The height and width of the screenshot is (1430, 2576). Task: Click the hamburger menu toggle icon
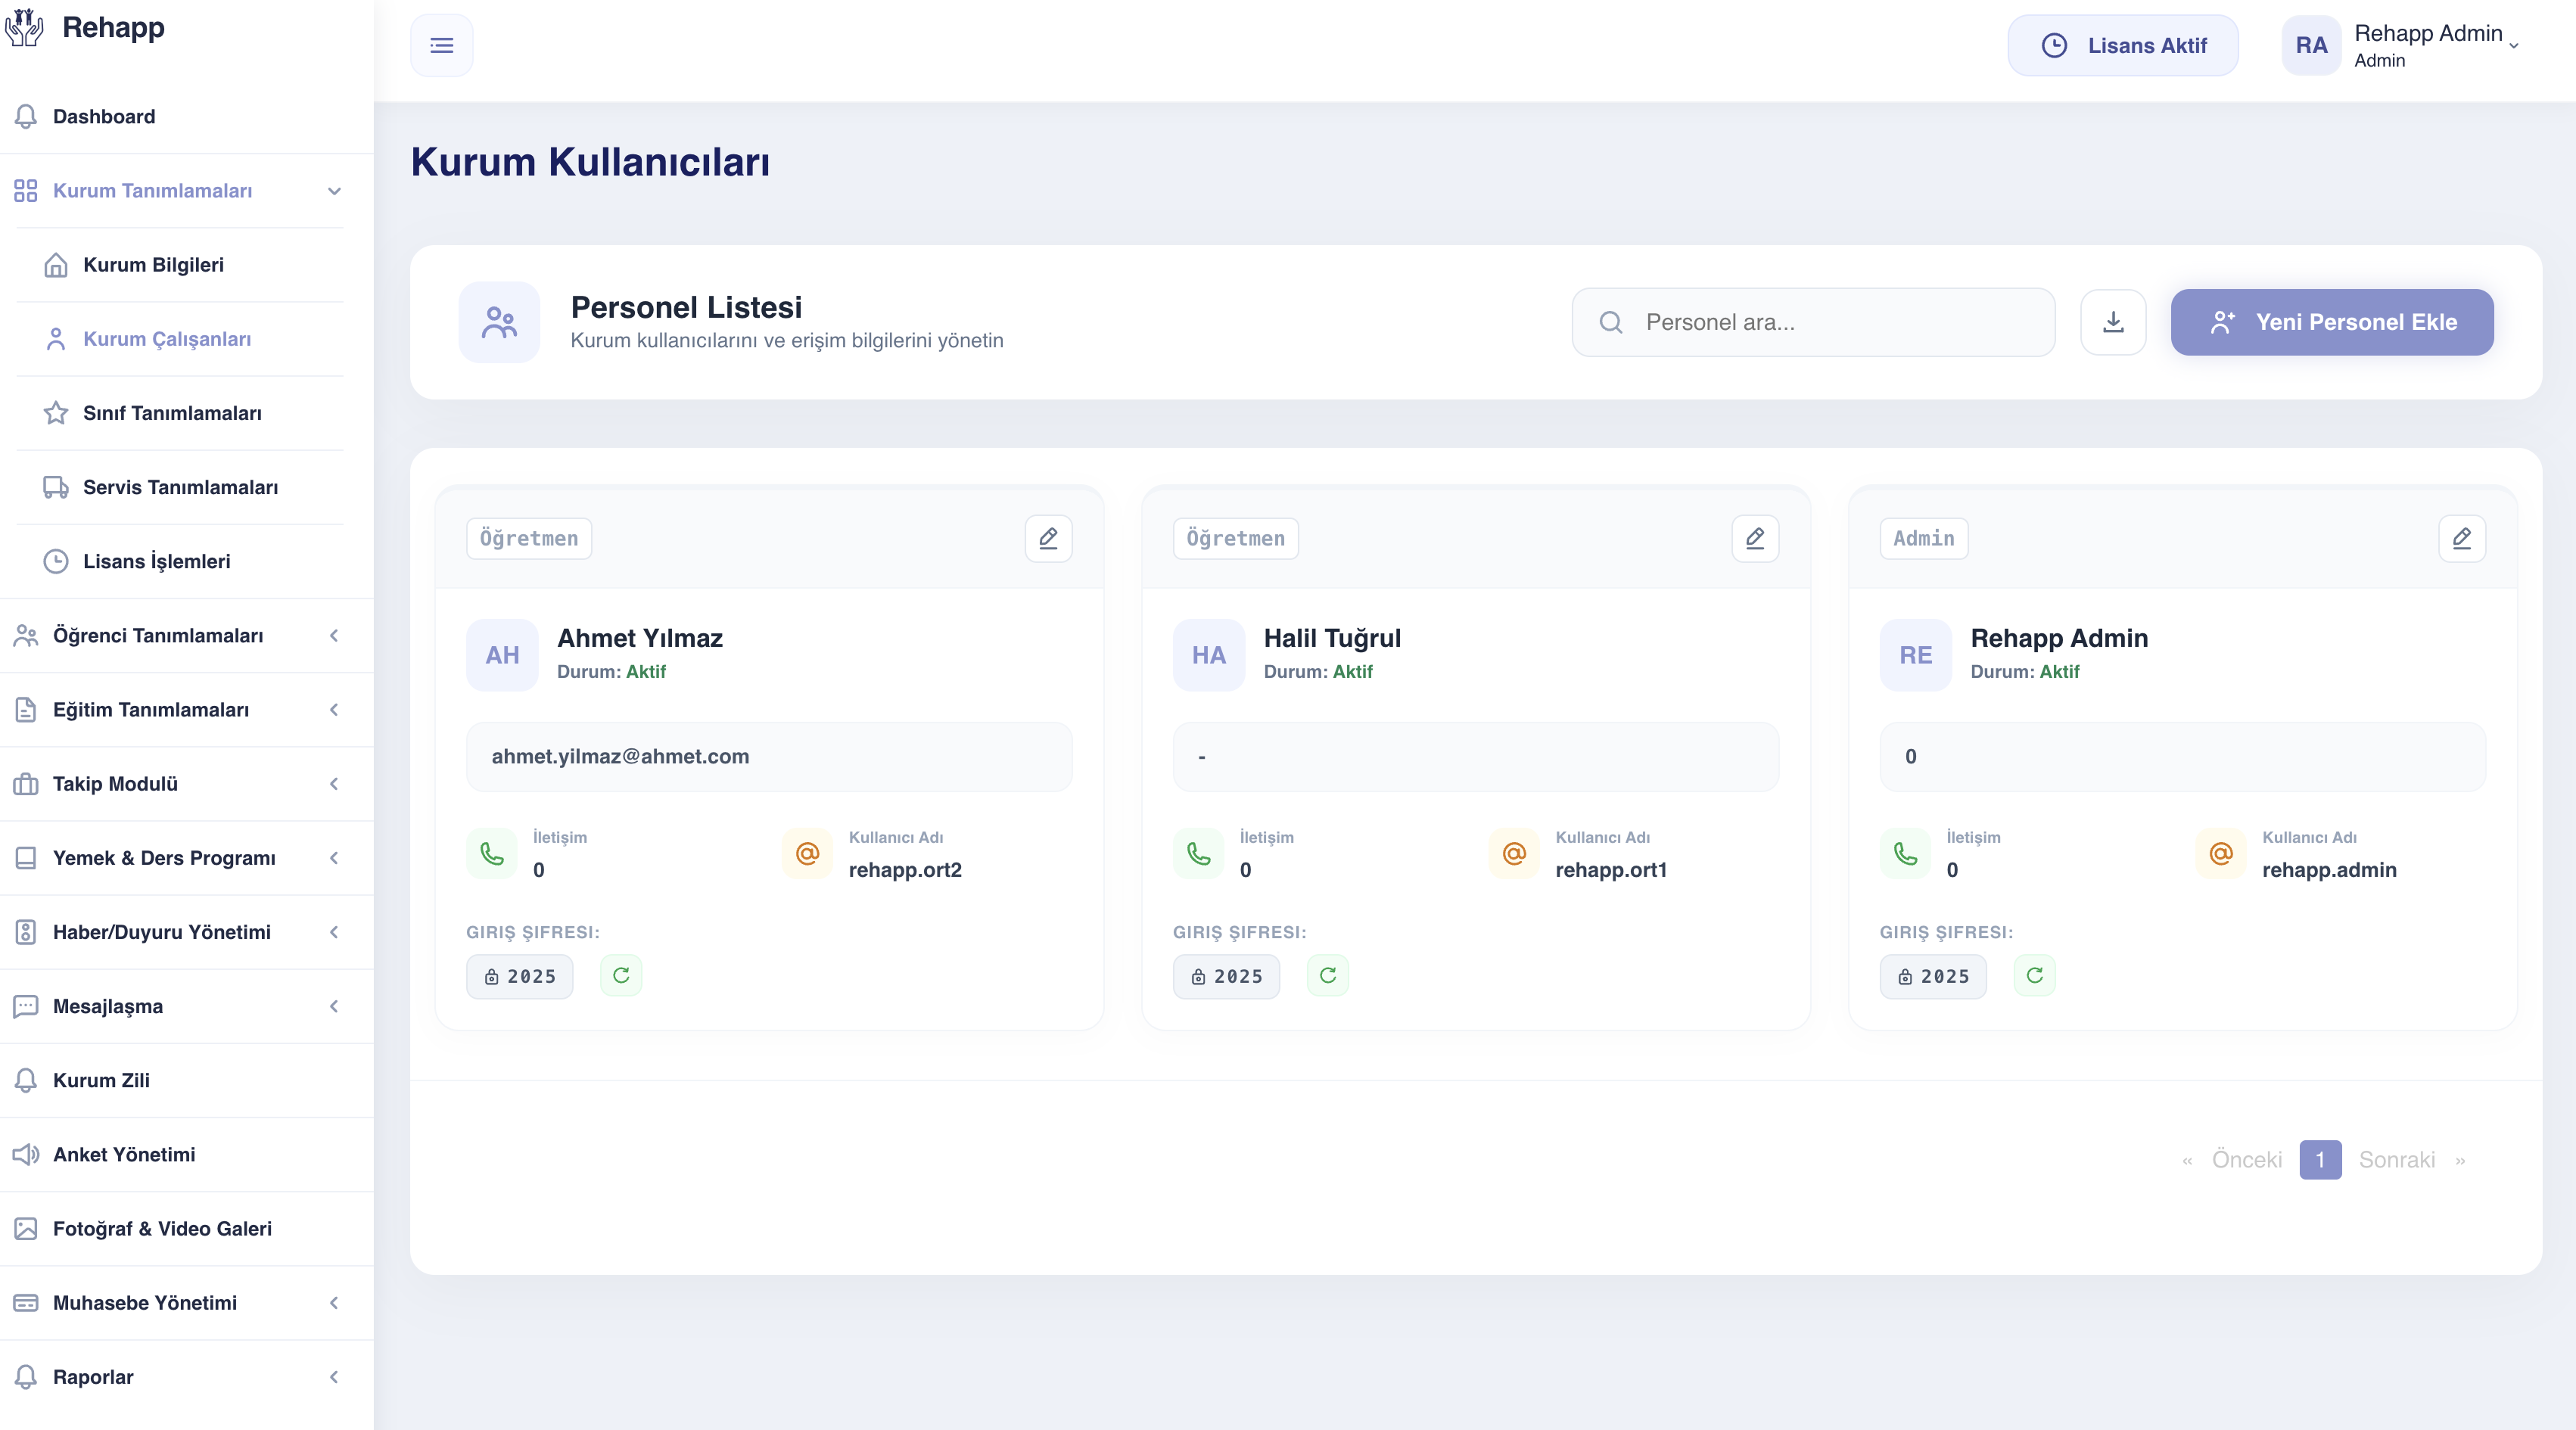[442, 45]
